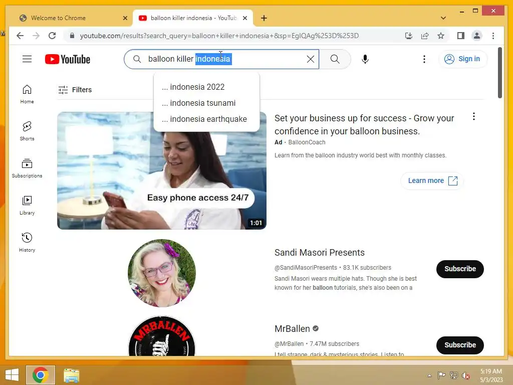Screen dimensions: 513x385
Task: Open Subscriptions in the sidebar
Action: click(27, 168)
